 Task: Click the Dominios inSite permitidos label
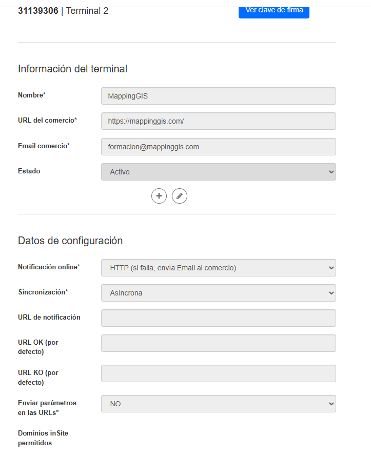coord(43,438)
